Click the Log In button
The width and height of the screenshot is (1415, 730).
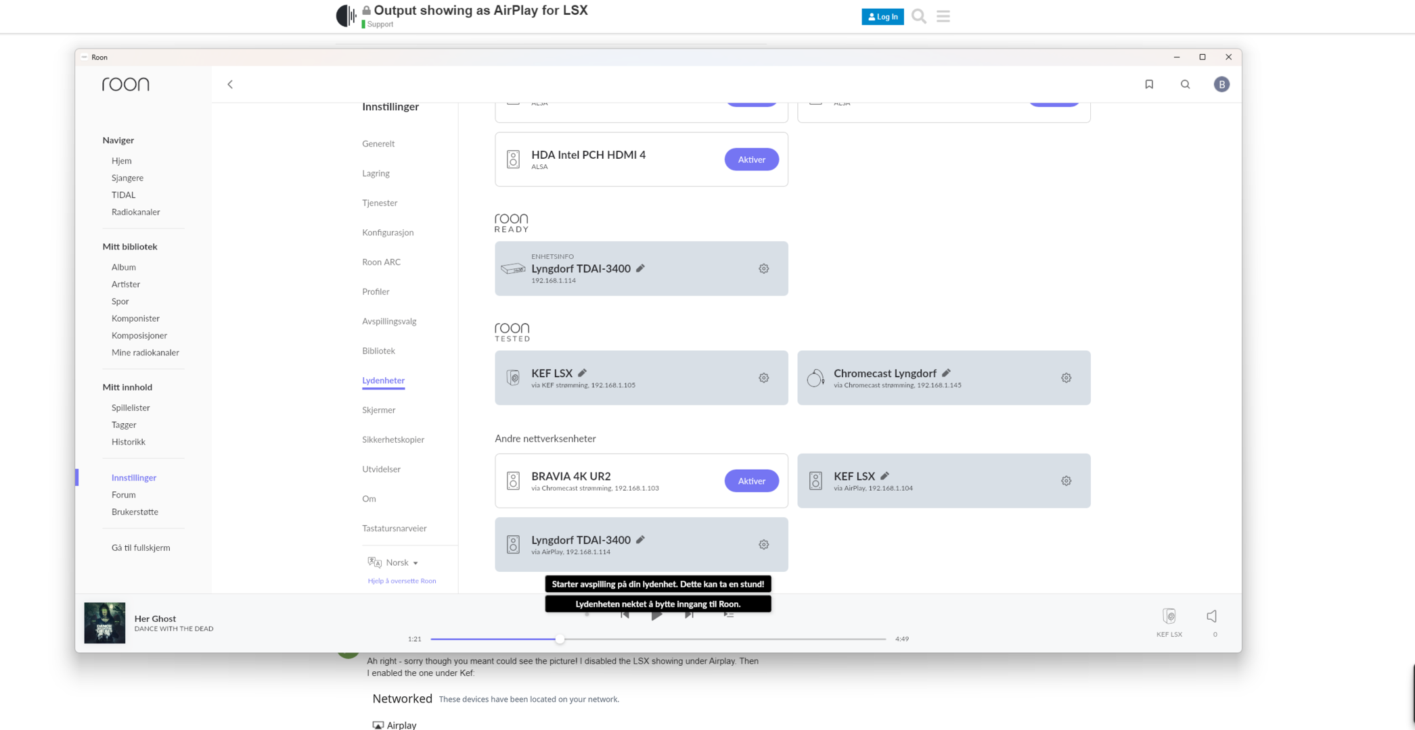coord(882,17)
